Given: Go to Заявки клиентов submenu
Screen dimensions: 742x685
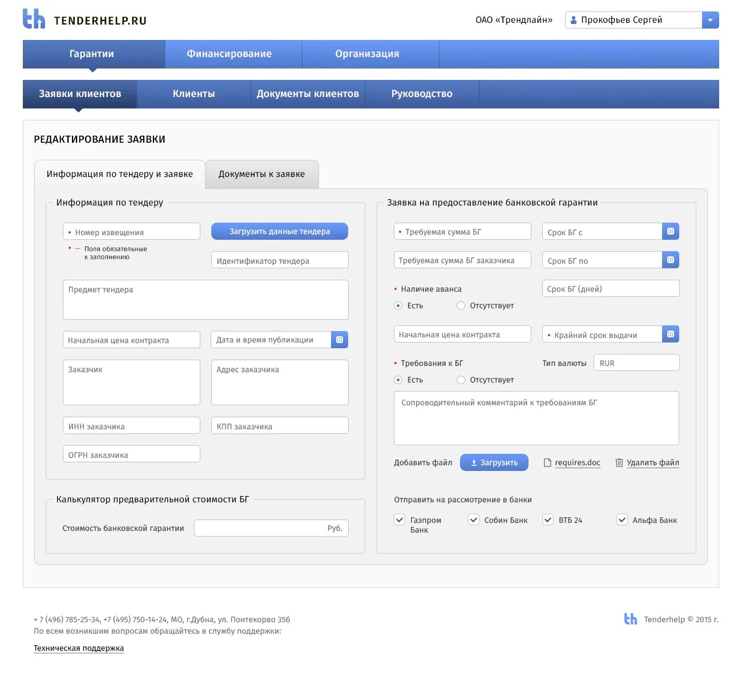Looking at the screenshot, I should click(80, 94).
